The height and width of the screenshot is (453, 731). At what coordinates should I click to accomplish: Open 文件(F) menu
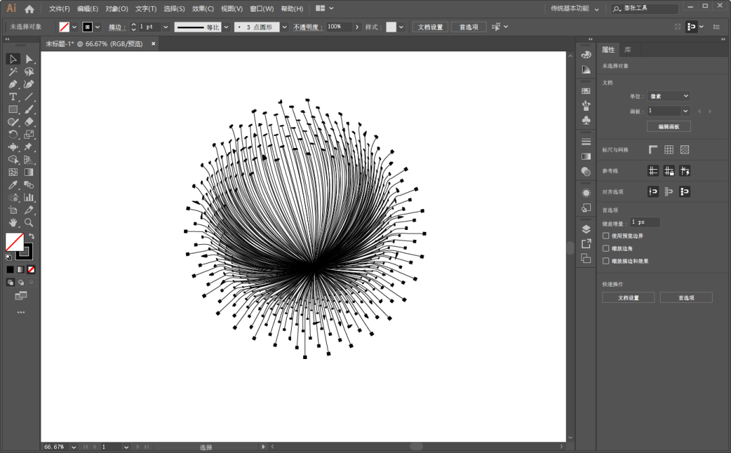tap(59, 8)
